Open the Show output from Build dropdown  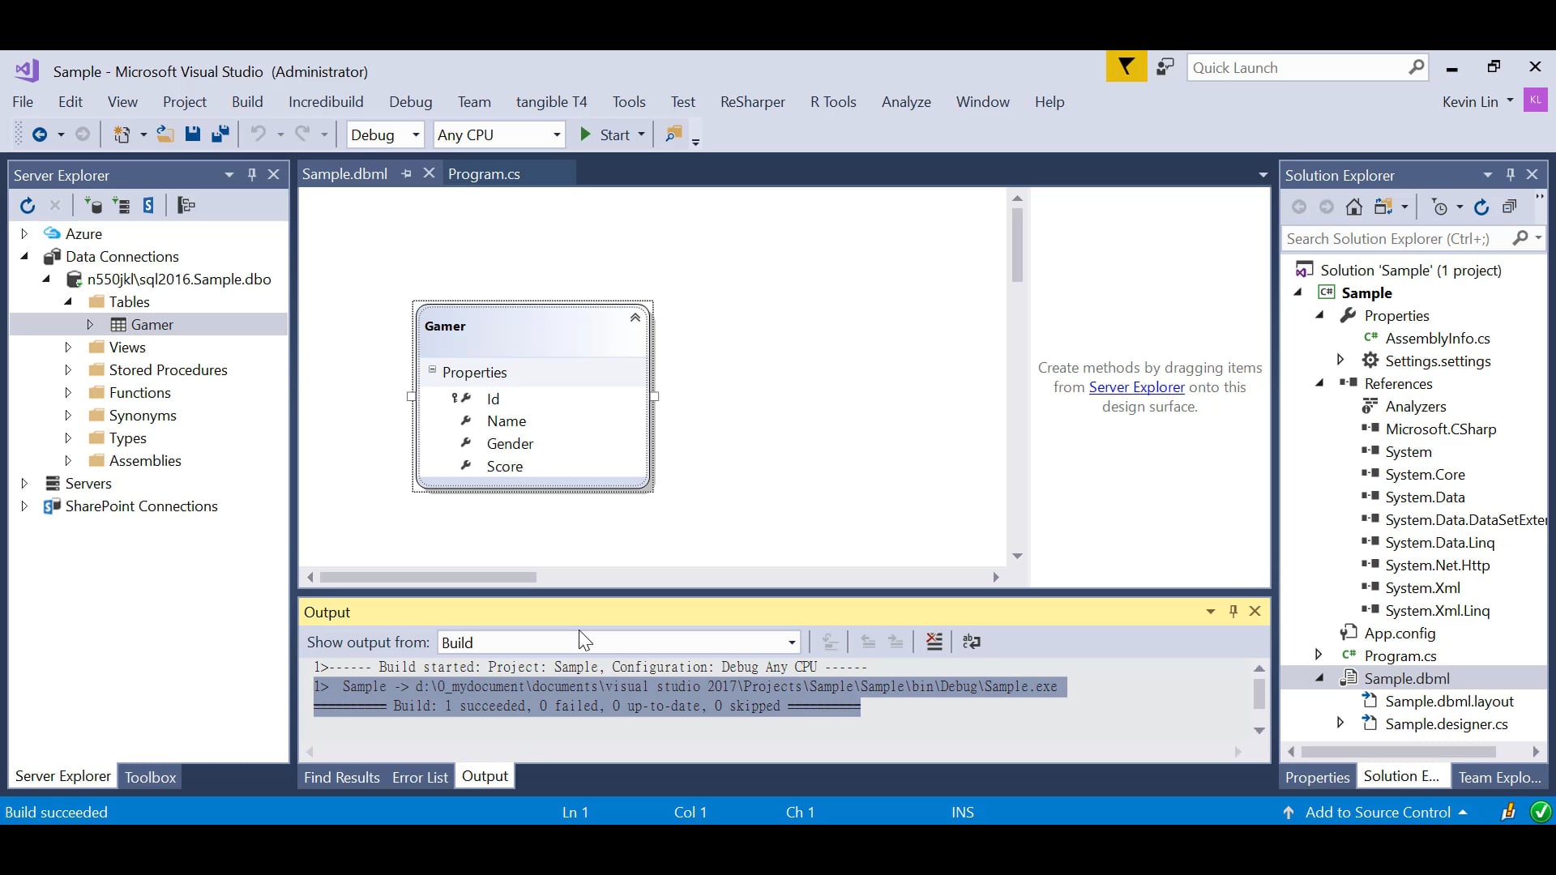point(792,642)
